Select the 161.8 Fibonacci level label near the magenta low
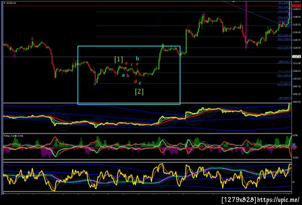 click(x=284, y=47)
